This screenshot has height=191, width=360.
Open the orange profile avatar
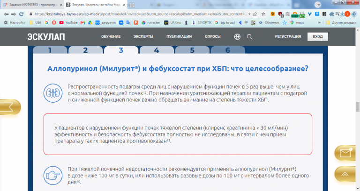(x=347, y=14)
